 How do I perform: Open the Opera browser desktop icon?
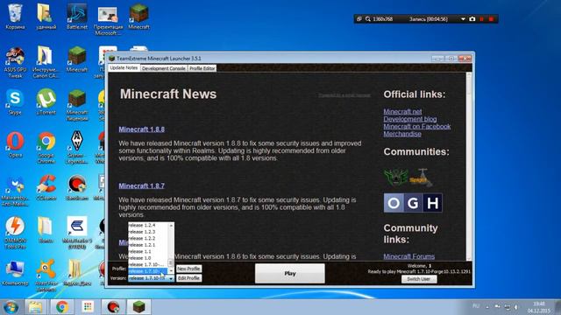(15, 144)
